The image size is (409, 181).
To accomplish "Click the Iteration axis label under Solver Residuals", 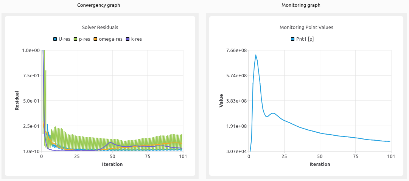I will [x=112, y=164].
